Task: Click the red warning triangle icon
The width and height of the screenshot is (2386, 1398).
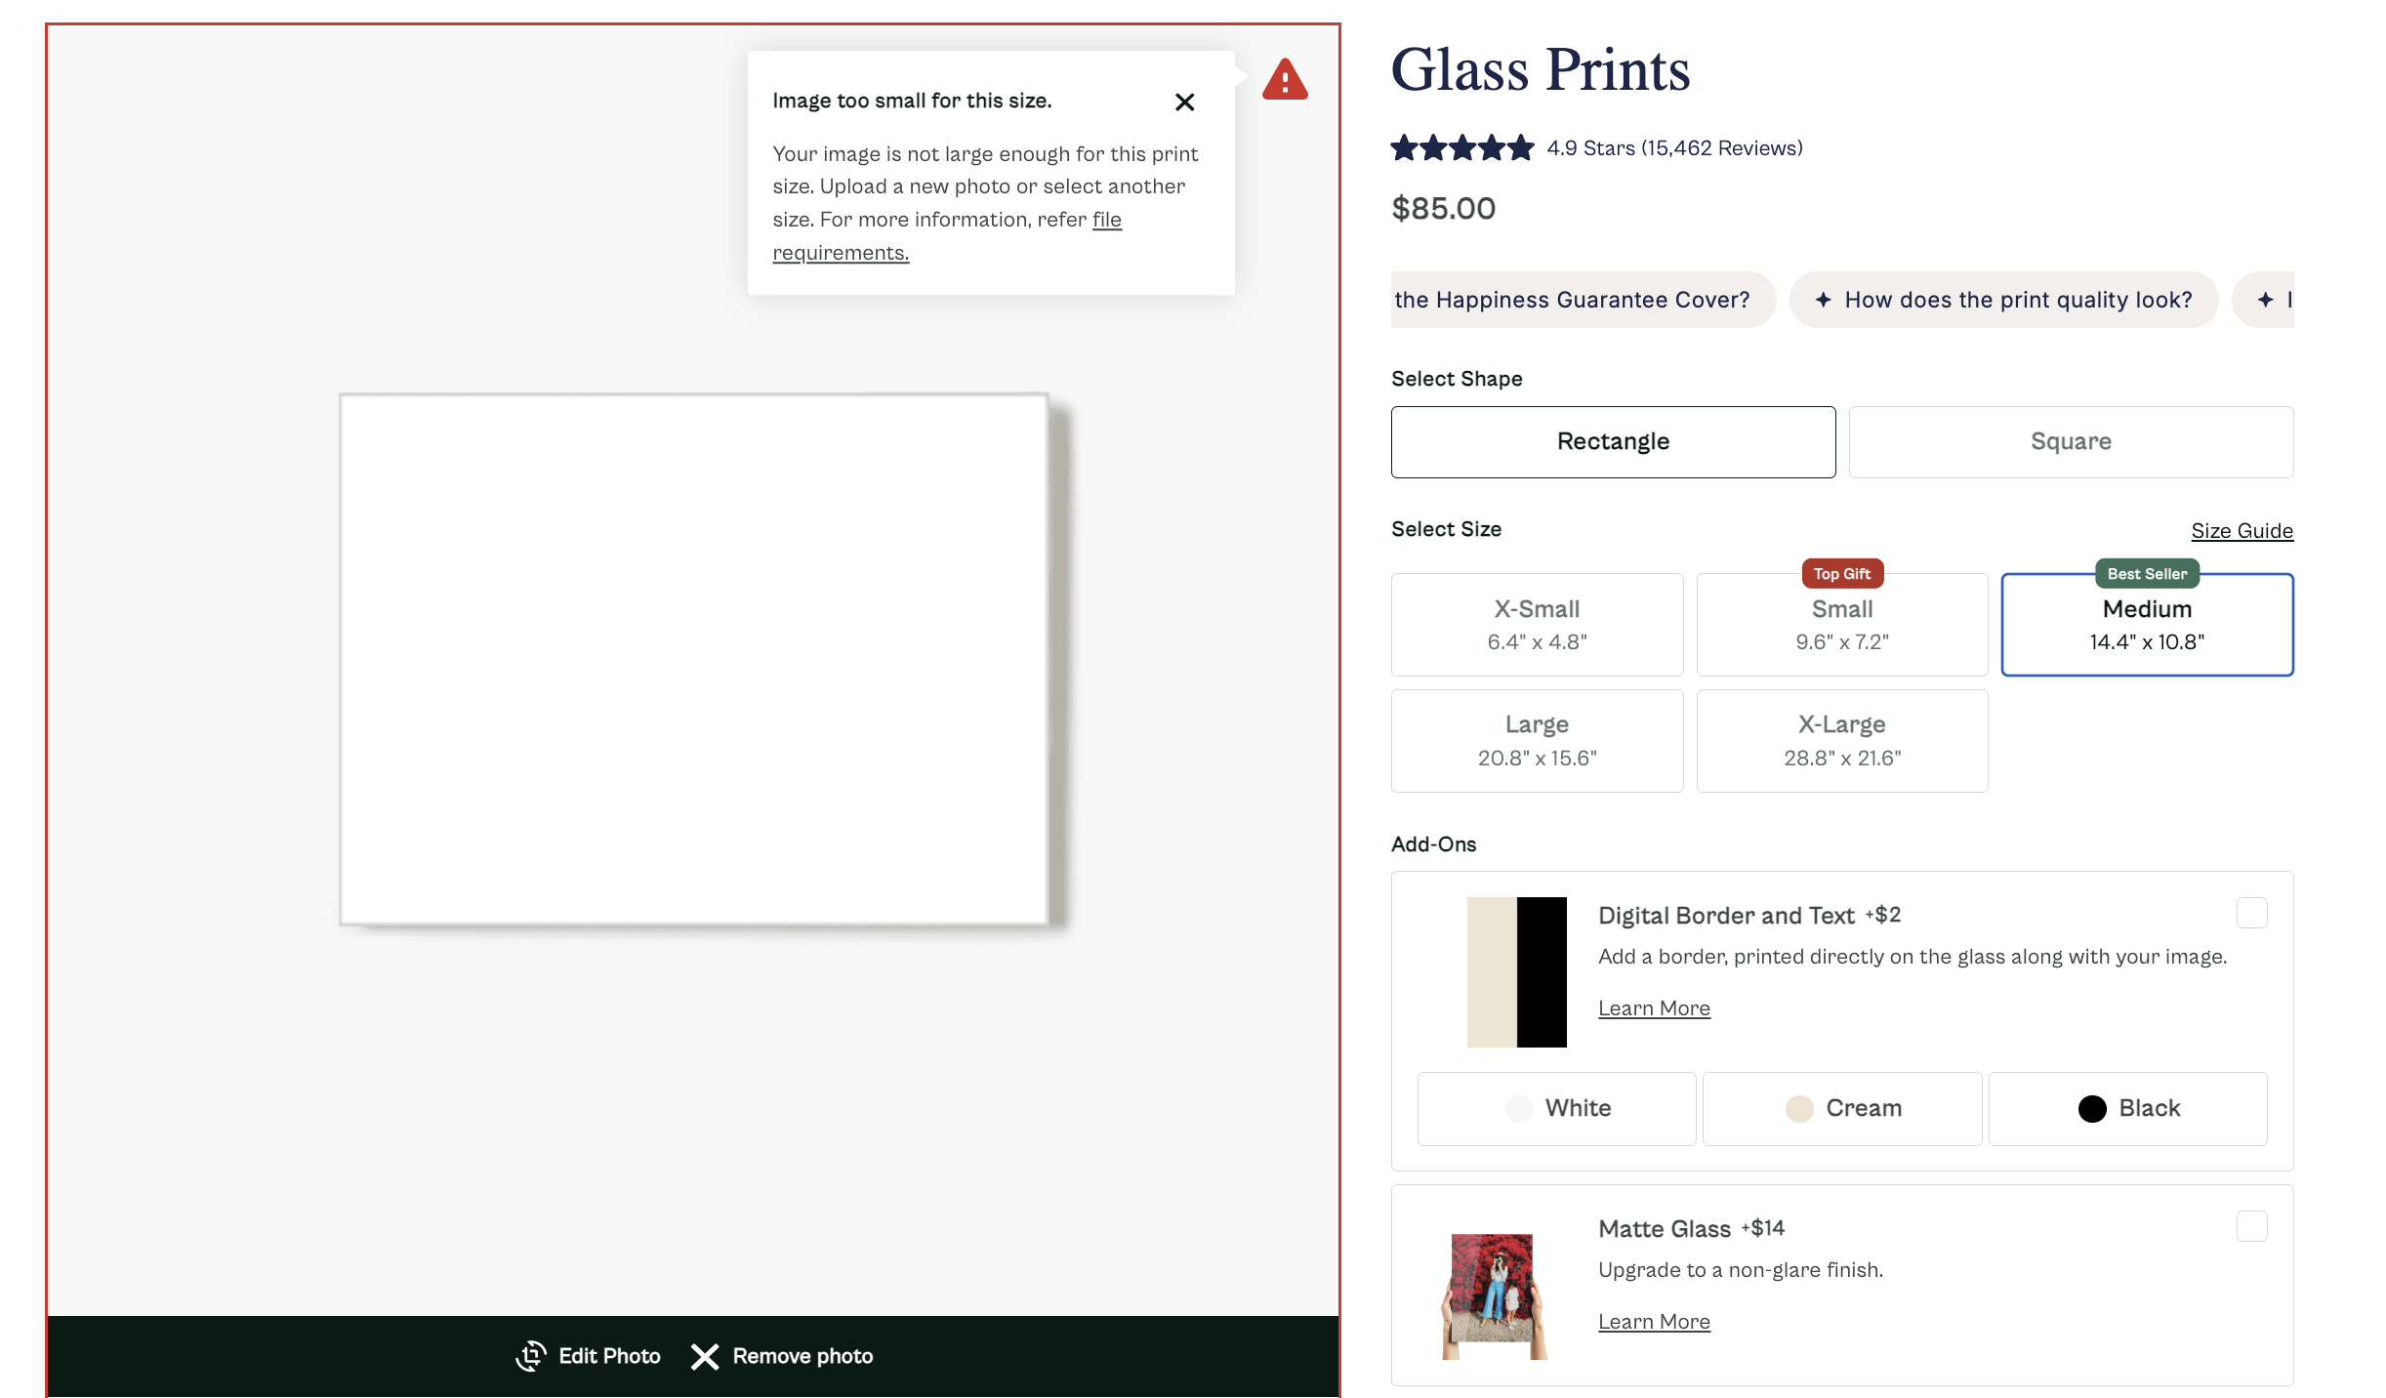Action: pyautogui.click(x=1284, y=80)
